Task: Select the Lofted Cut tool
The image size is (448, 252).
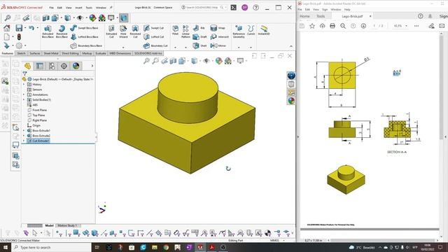Action: (154, 37)
